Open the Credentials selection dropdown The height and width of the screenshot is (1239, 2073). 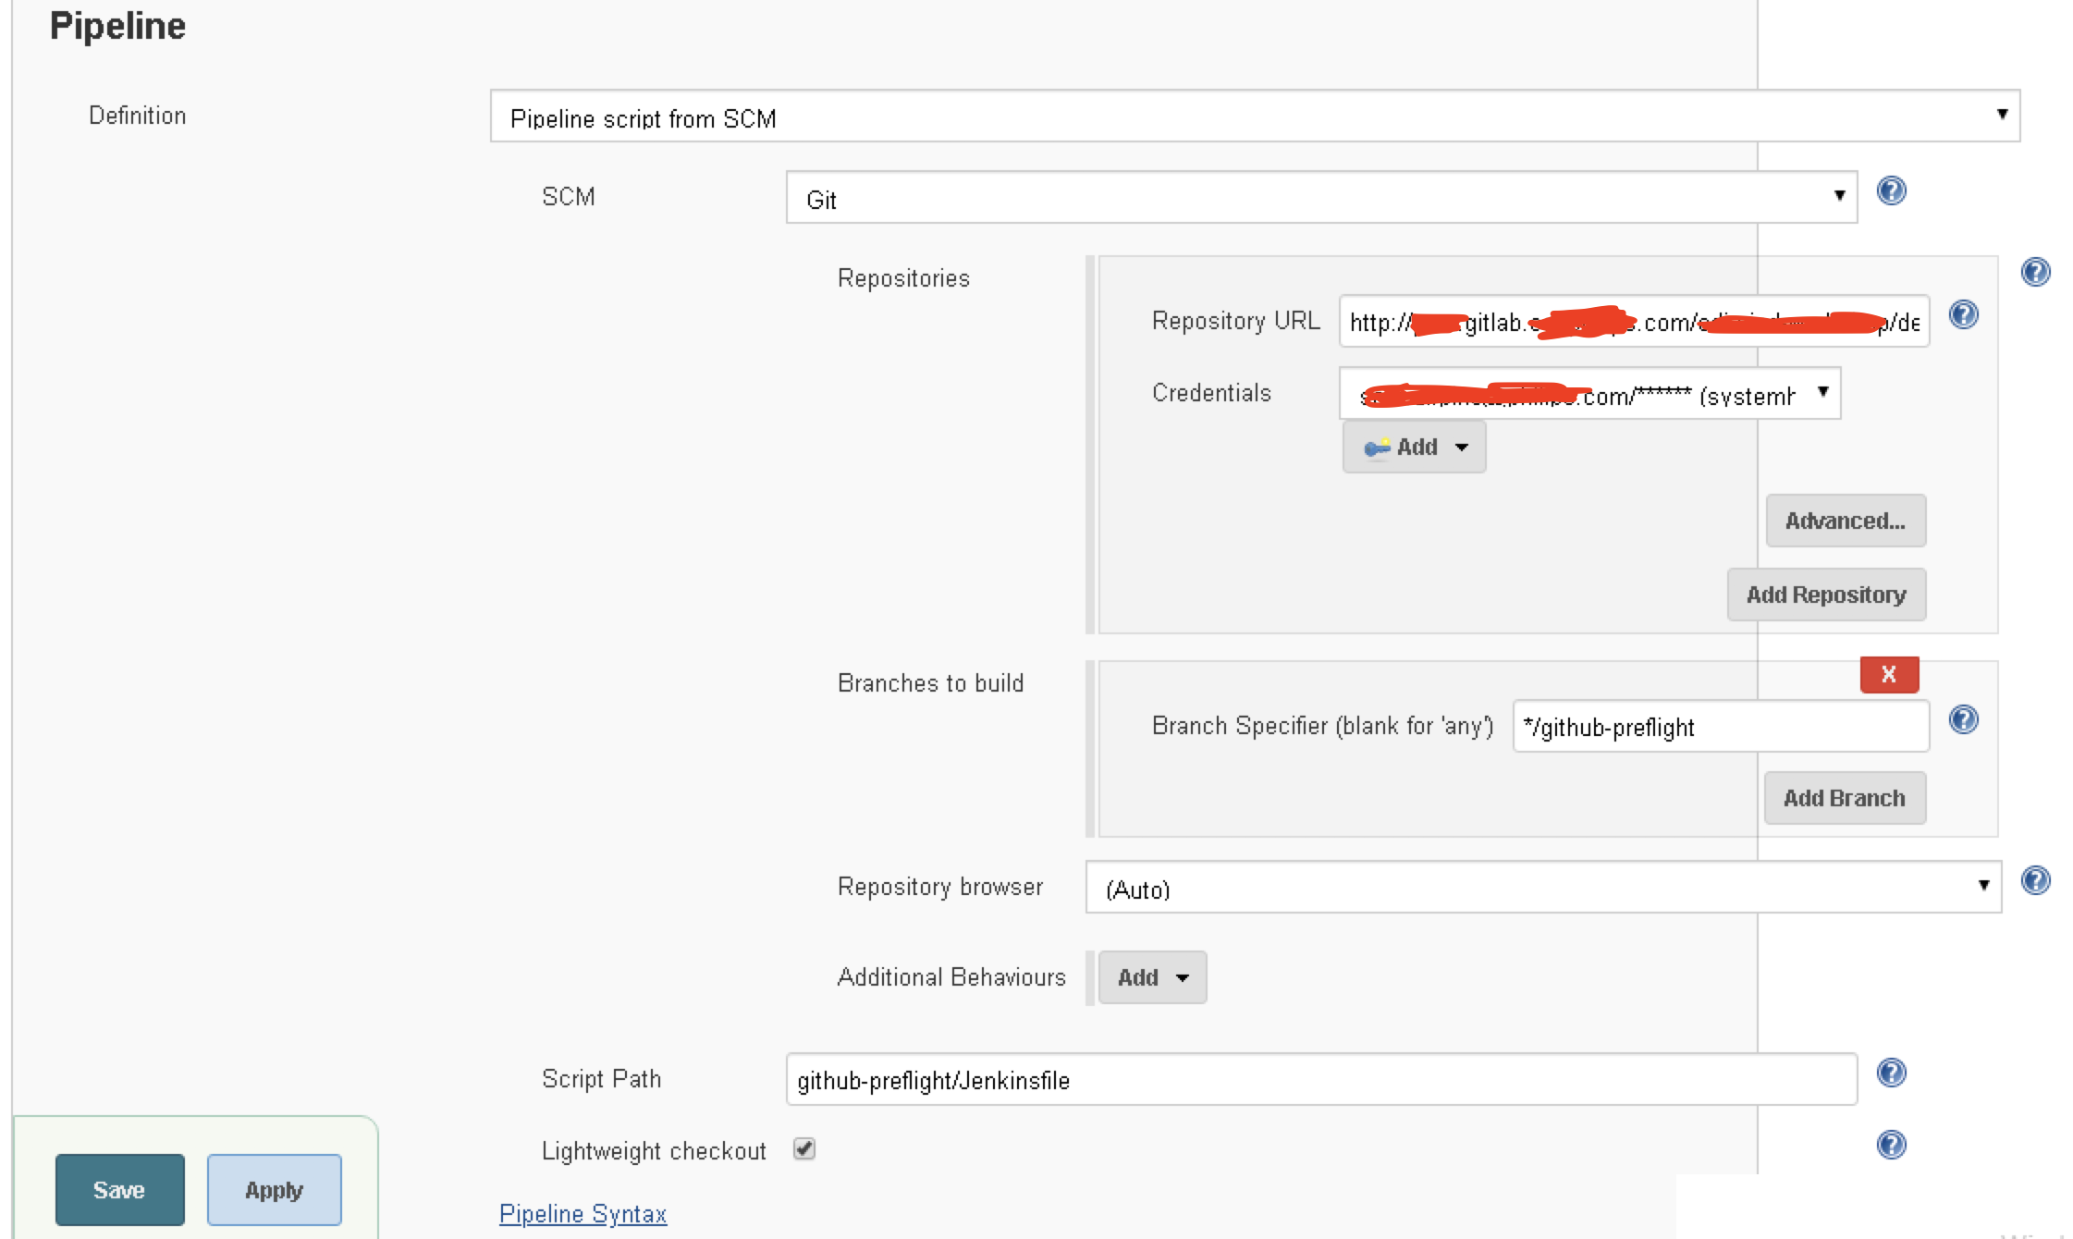[x=1588, y=394]
